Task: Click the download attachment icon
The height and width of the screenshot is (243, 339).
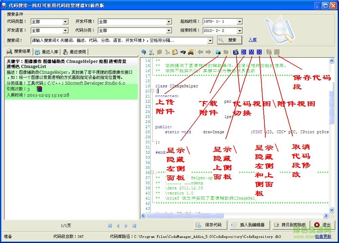Action: 226,52
